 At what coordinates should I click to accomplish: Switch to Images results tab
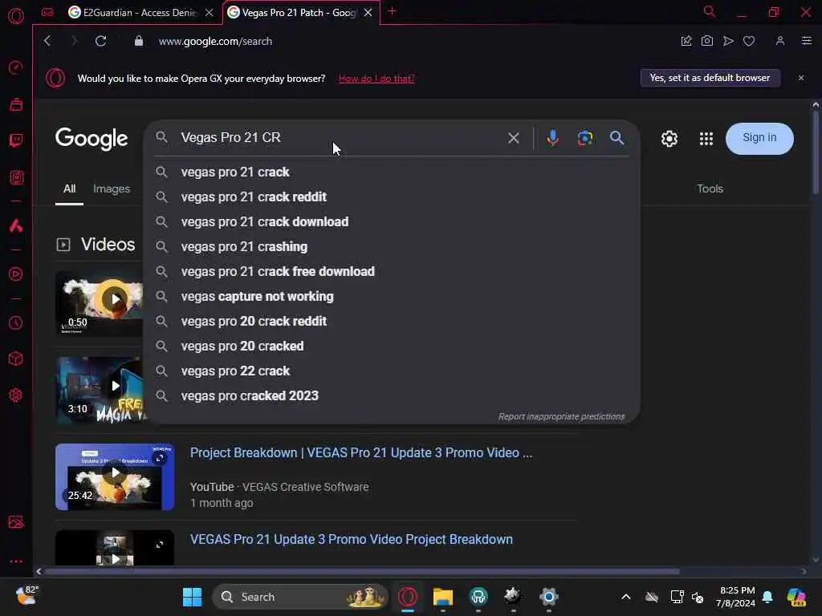coord(112,188)
